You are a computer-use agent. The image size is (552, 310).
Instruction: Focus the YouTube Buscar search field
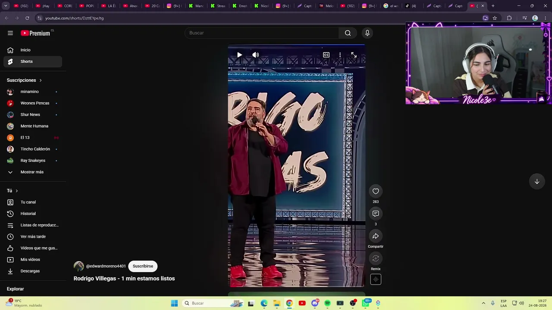click(262, 33)
